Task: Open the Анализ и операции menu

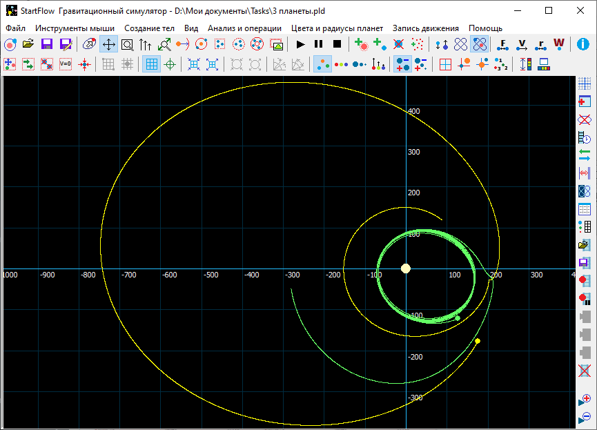Action: [x=244, y=28]
